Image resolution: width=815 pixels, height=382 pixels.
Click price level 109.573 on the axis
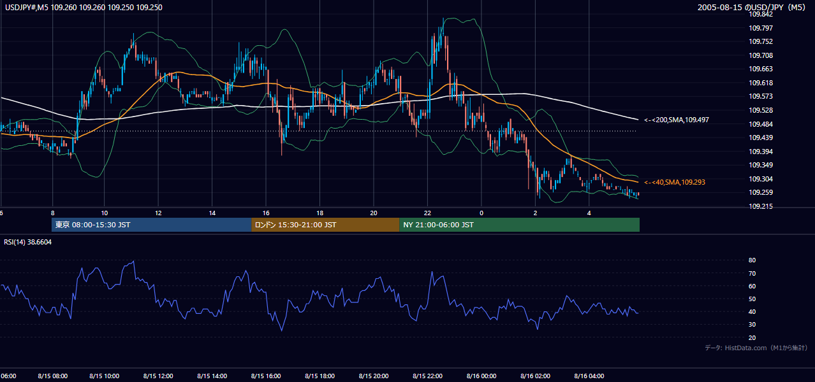(761, 96)
